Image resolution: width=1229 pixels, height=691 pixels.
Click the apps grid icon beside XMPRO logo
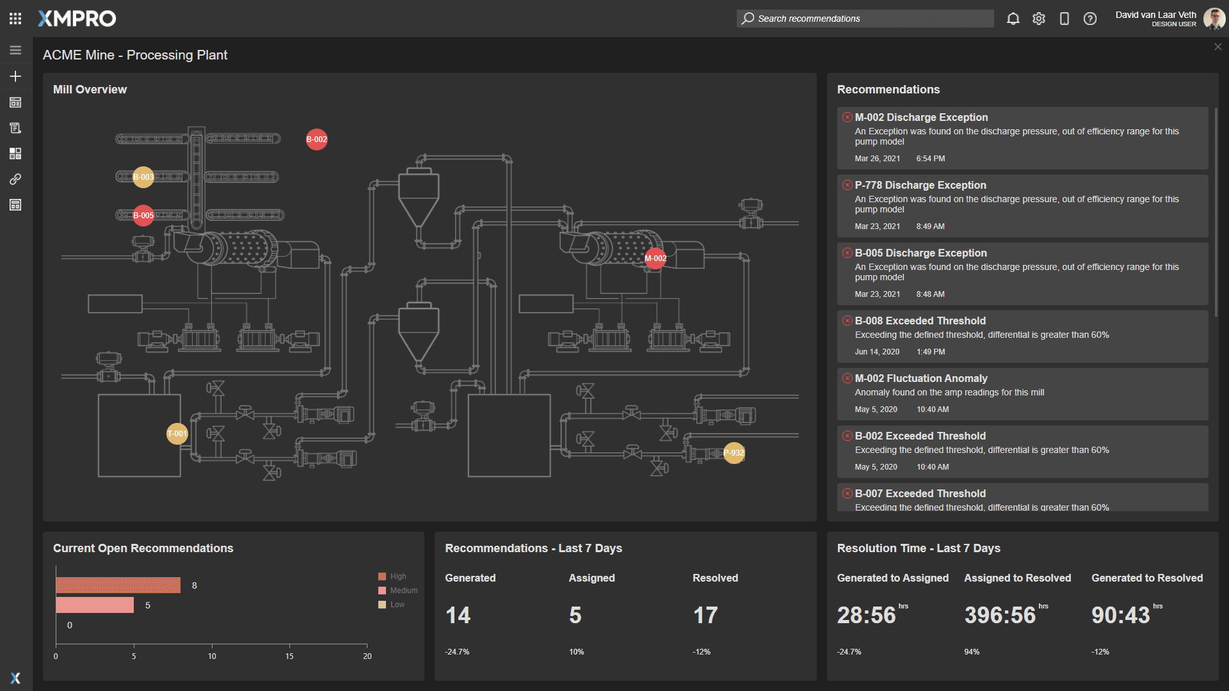pyautogui.click(x=15, y=18)
